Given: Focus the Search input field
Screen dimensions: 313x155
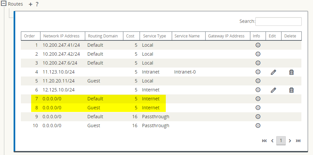Looking at the screenshot, I should pyautogui.click(x=278, y=22).
